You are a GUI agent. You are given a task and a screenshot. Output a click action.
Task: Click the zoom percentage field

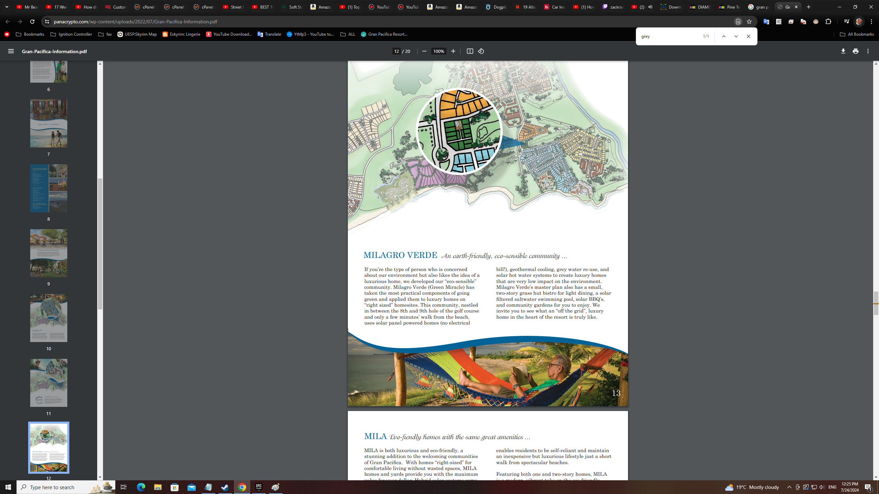pos(438,51)
